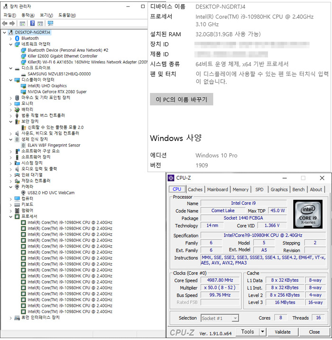
Task: Collapse the 네트워크 어댑터 category
Action: [x=10, y=45]
